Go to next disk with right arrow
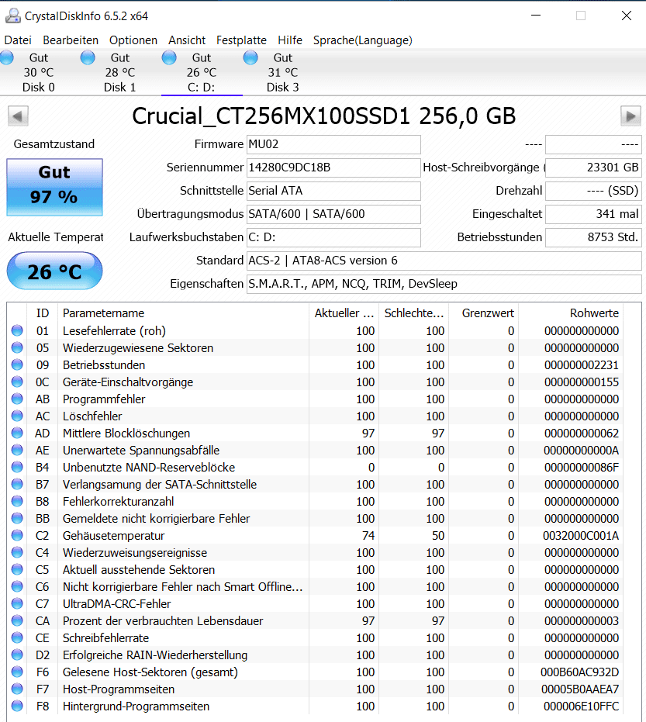The height and width of the screenshot is (722, 646). [x=630, y=116]
